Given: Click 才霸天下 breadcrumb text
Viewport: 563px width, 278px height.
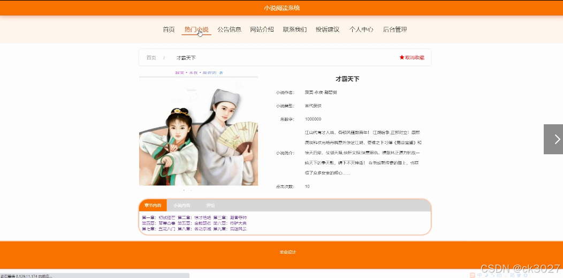Looking at the screenshot, I should (186, 58).
